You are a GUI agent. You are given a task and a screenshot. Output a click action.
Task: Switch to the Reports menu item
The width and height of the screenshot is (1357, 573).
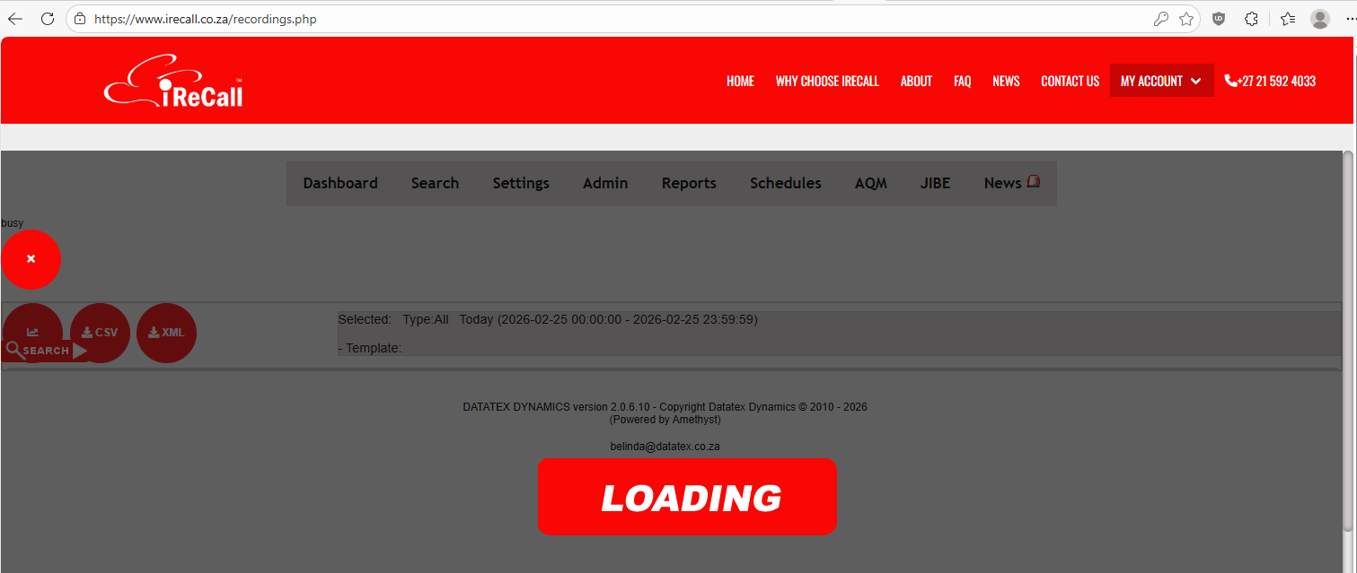click(689, 183)
